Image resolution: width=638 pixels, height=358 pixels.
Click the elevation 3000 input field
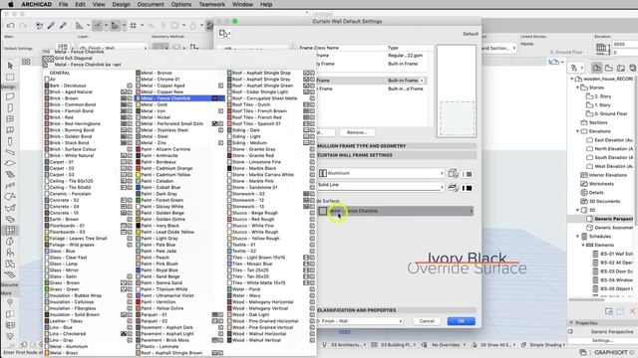click(x=625, y=44)
